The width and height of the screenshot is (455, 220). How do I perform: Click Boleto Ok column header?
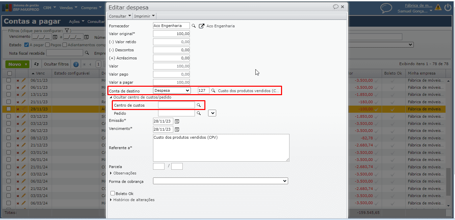(x=393, y=73)
